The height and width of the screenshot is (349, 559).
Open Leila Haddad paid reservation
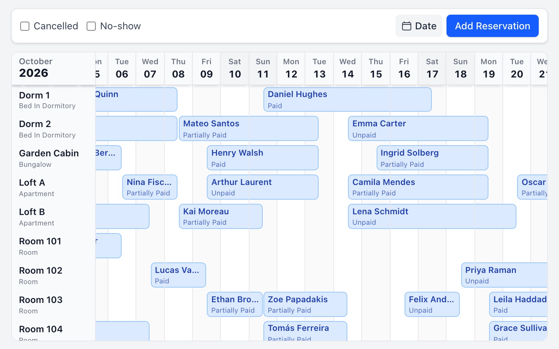[x=518, y=305]
